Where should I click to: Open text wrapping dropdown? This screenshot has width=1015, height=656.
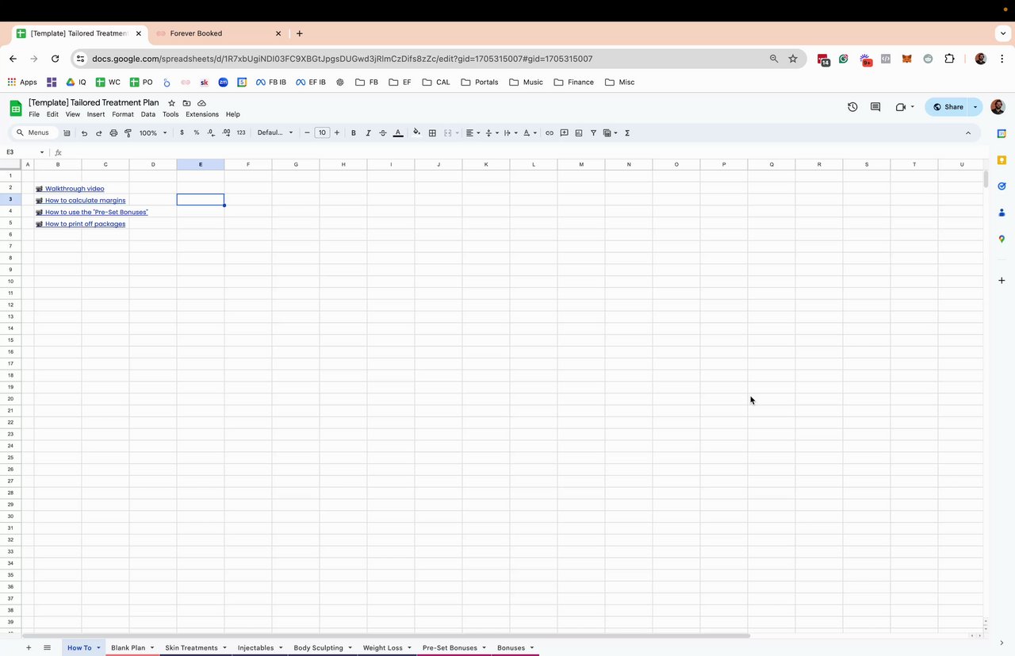click(511, 133)
